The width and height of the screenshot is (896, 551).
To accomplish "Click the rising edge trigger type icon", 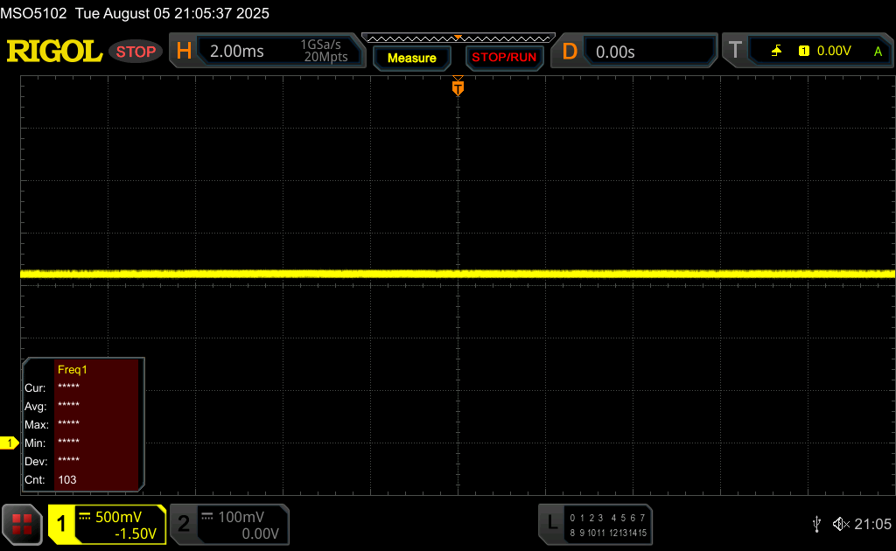I will point(776,52).
